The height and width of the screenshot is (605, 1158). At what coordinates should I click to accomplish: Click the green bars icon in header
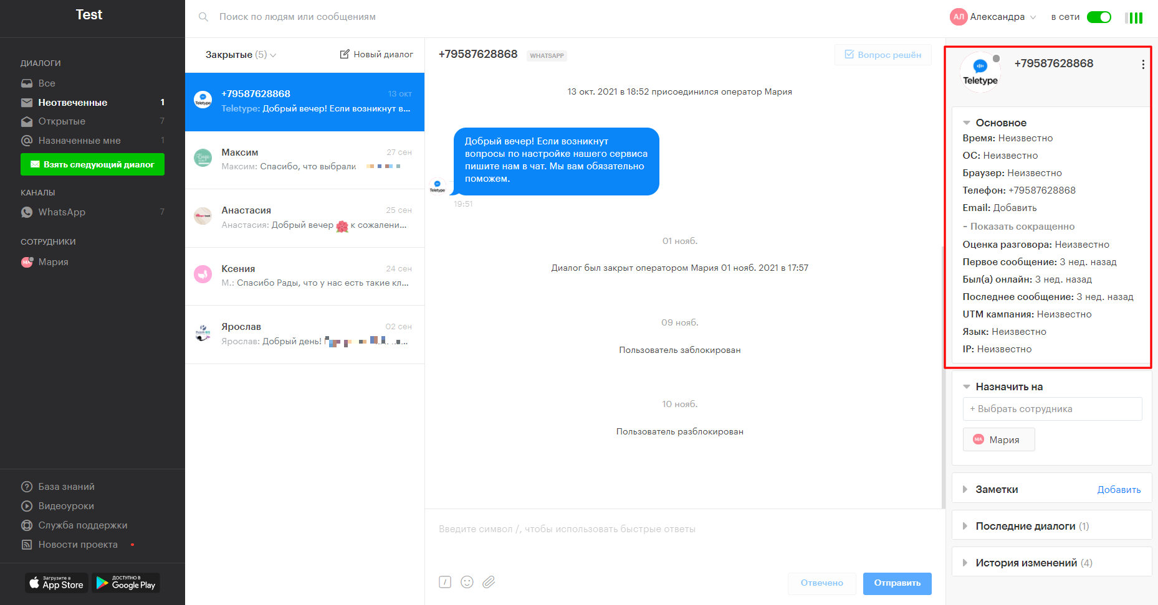click(x=1134, y=17)
